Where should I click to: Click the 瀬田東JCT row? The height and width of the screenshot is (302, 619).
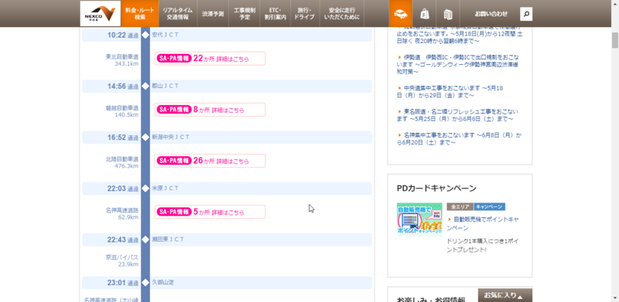tap(227, 239)
